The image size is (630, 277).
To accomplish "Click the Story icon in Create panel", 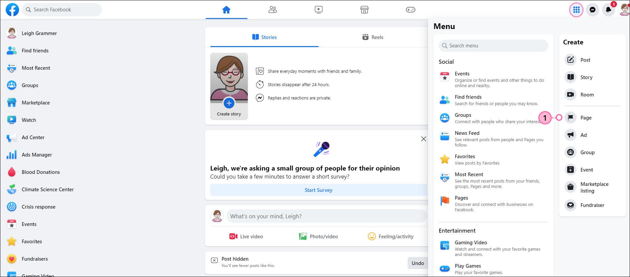I will [570, 77].
